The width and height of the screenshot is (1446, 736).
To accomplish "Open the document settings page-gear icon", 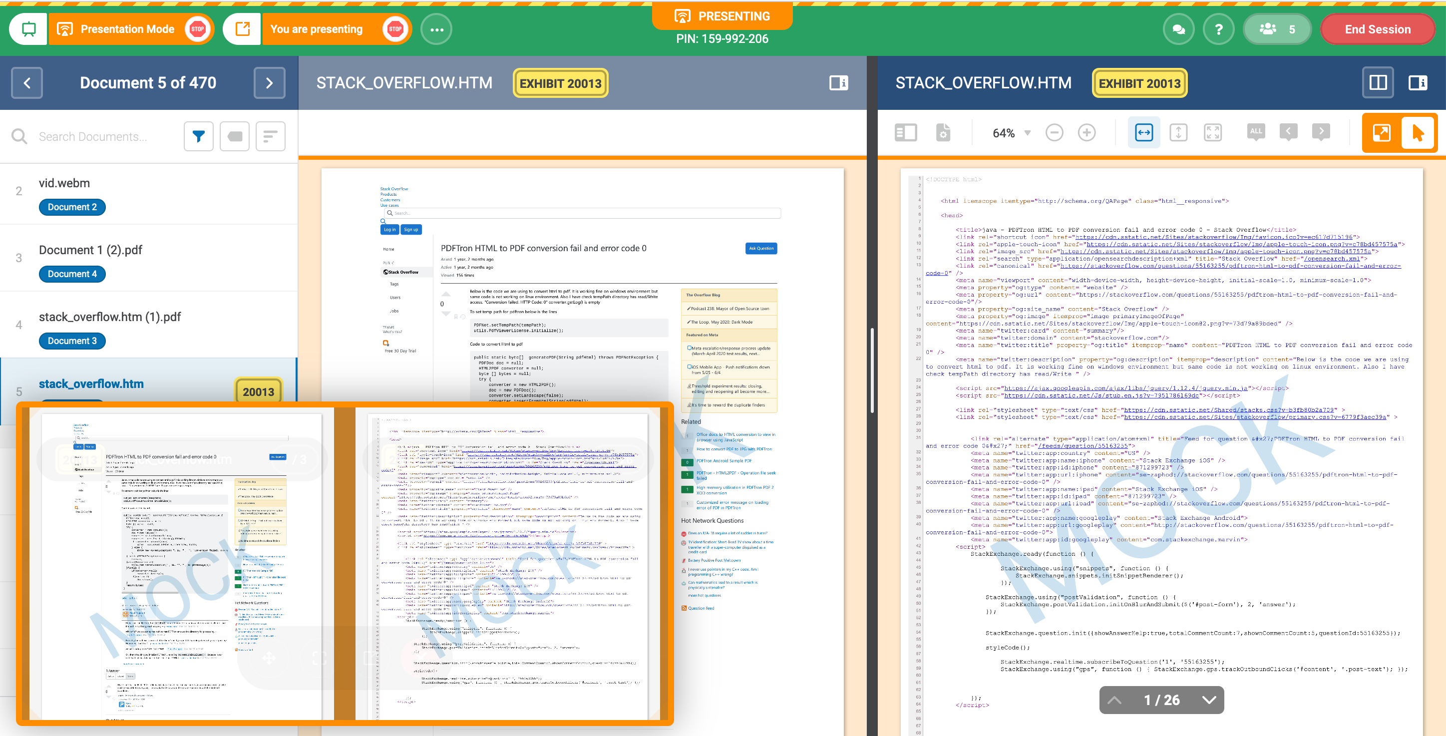I will point(943,133).
